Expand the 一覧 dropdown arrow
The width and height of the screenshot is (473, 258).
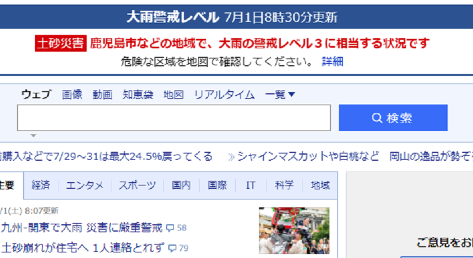point(292,94)
